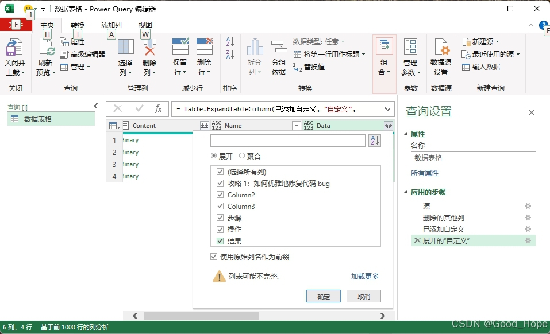
Task: Click Replace Values (替换值)
Action: [x=309, y=67]
